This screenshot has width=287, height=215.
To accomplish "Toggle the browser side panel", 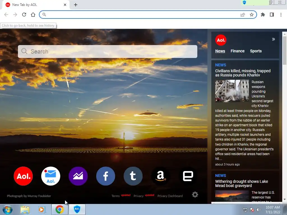I will pos(272,15).
